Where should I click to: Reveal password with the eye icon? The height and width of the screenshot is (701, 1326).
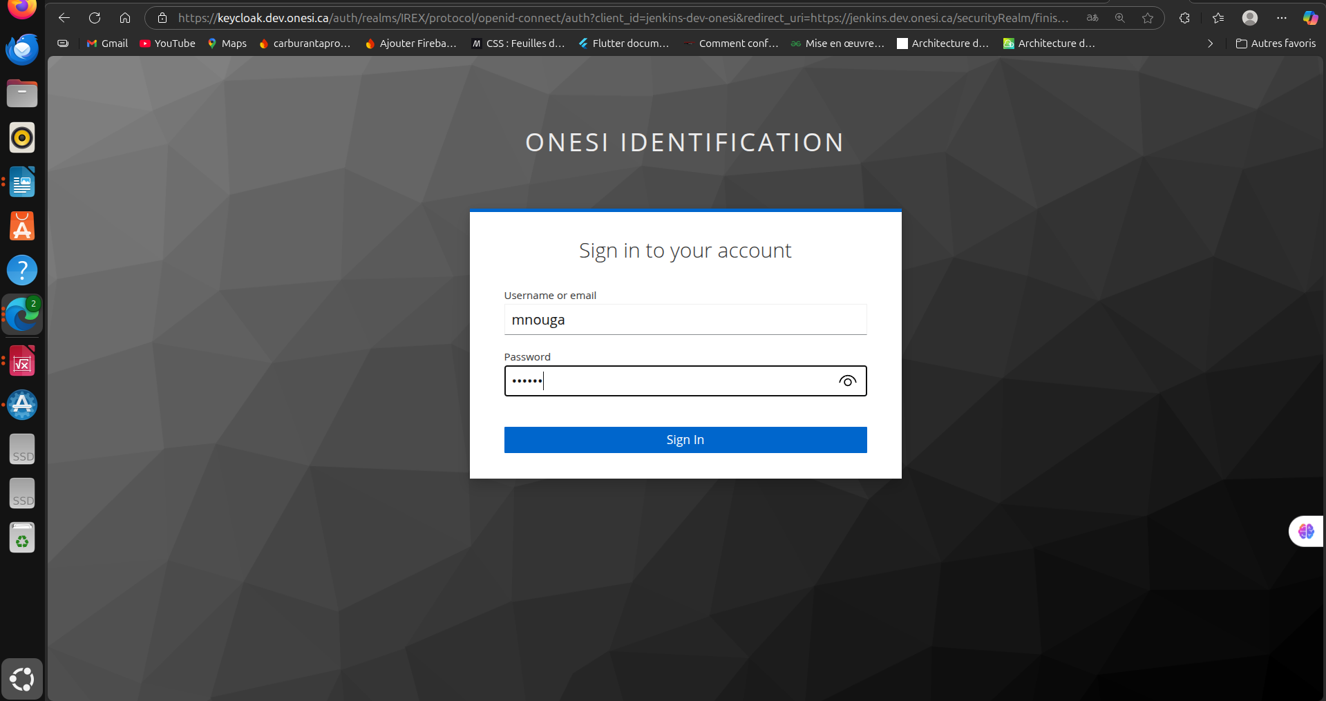(x=848, y=381)
